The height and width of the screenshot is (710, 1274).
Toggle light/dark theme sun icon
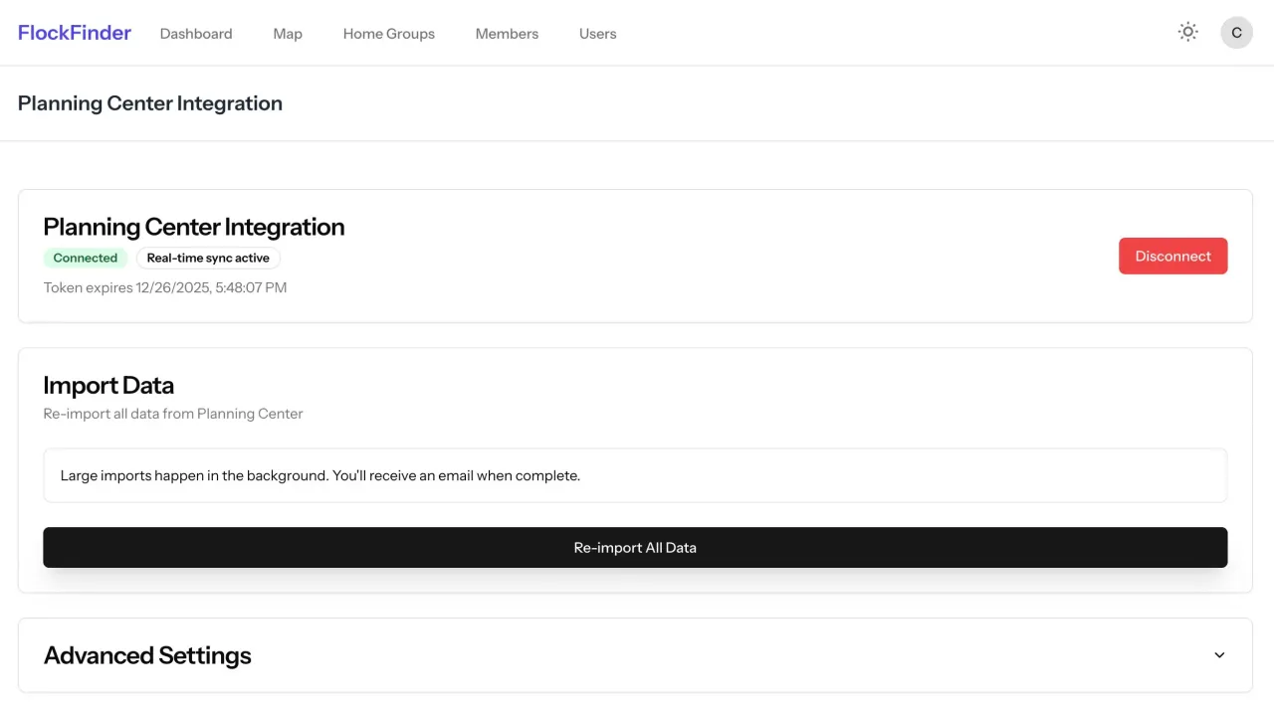point(1187,32)
